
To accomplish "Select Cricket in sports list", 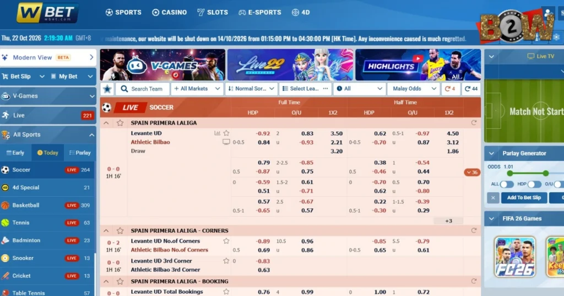I will click(x=47, y=276).
